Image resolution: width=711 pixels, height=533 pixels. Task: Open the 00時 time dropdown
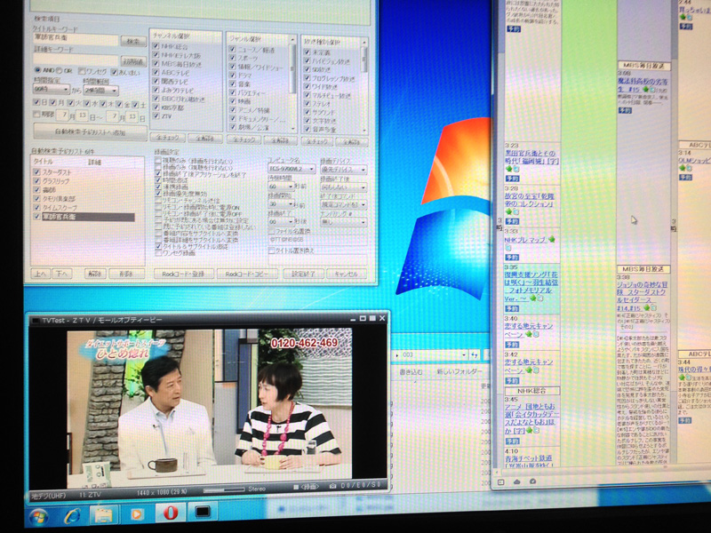pos(52,90)
